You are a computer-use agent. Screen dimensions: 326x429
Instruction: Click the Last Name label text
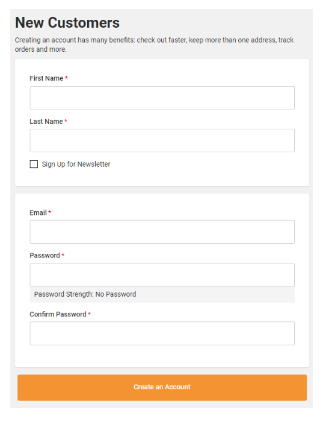46,122
